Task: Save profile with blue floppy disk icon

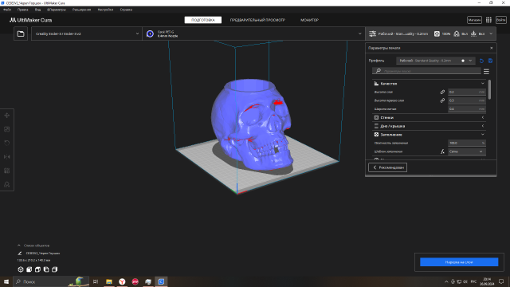Action: point(490,61)
